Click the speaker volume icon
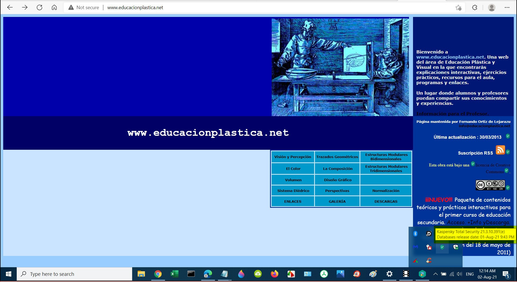 point(459,274)
